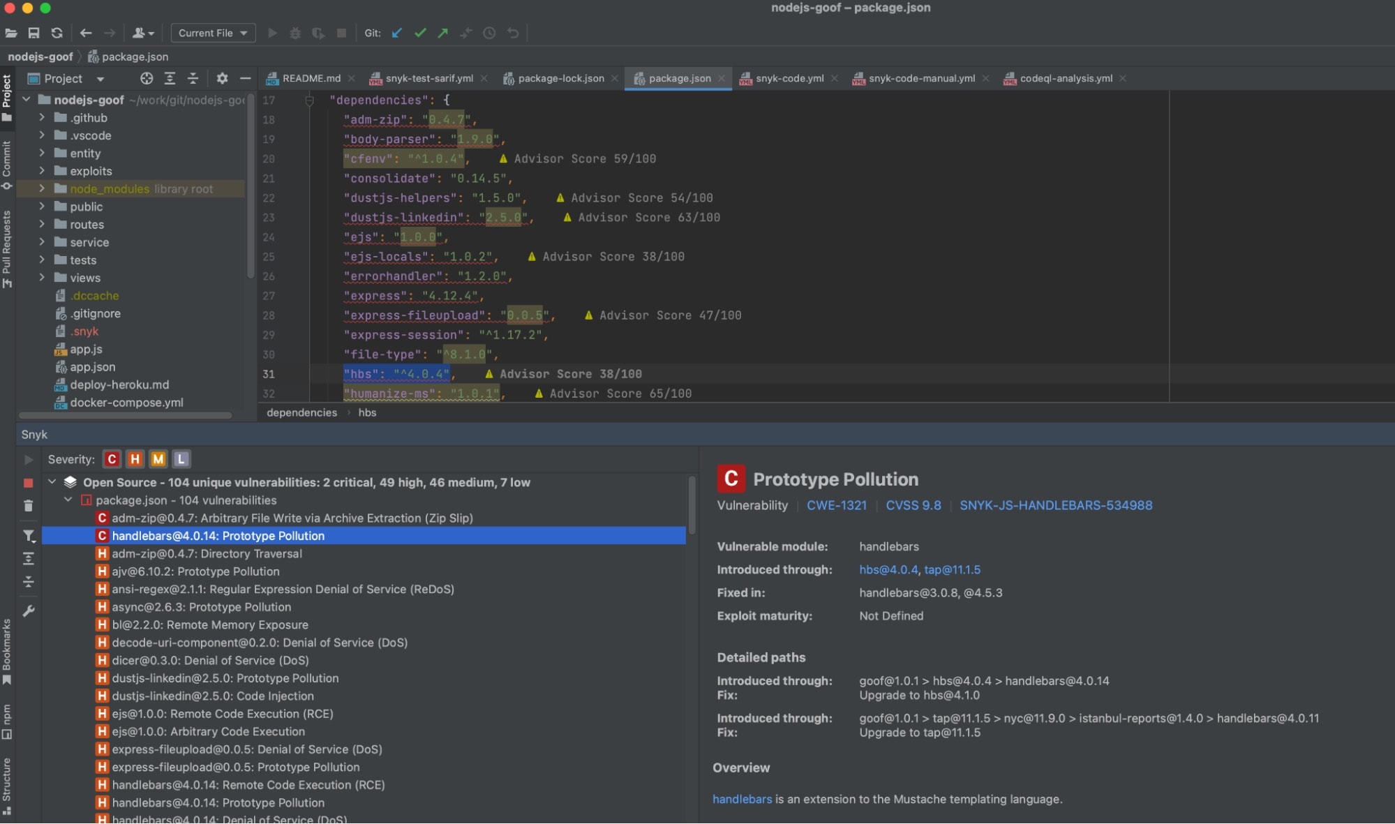1395x824 pixels.
Task: Navigate back with the left arrow
Action: 86,33
